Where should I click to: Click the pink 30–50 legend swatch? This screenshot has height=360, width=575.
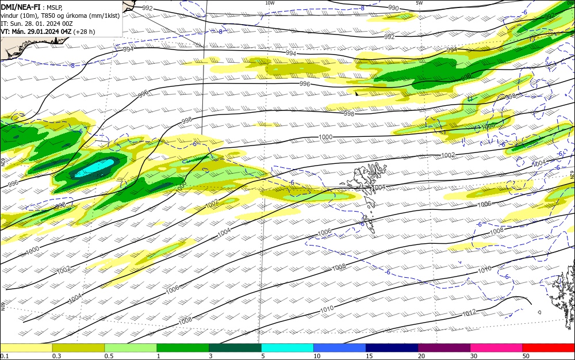pos(497,348)
